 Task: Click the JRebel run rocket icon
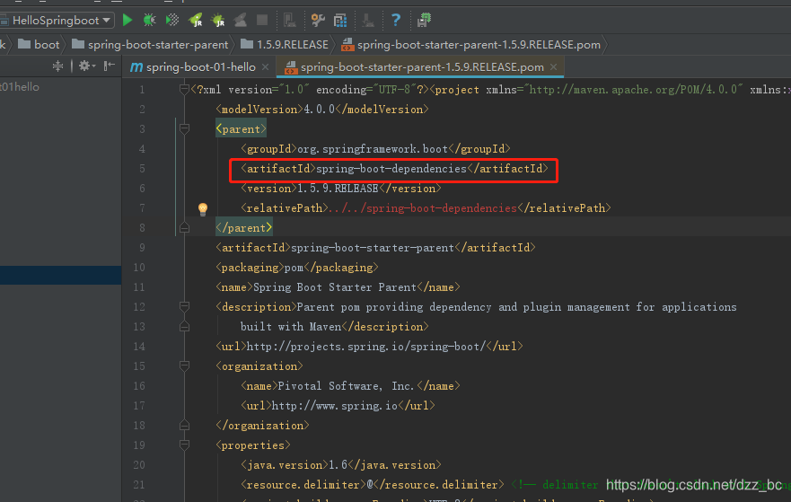coord(195,20)
